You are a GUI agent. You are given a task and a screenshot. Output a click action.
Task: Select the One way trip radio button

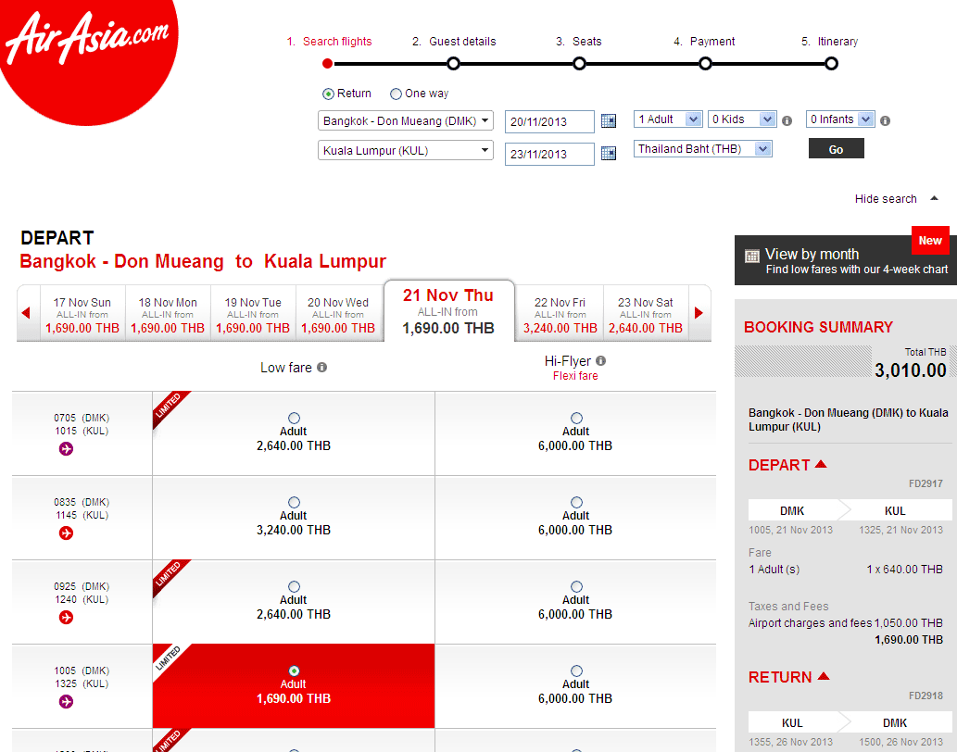point(397,94)
